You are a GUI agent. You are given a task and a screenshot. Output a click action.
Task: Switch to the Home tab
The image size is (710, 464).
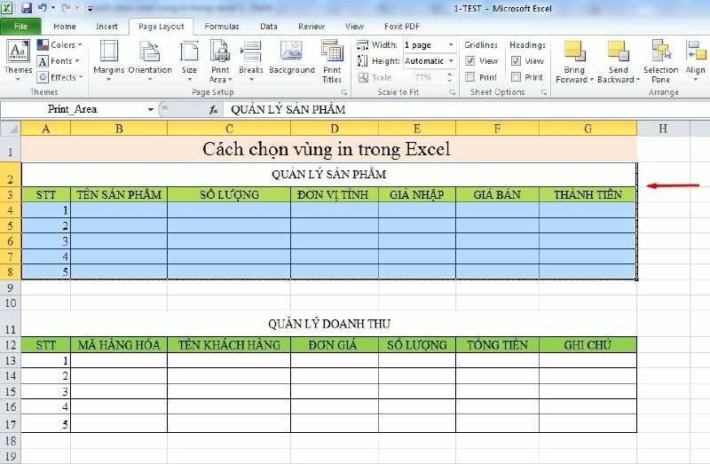coord(65,27)
